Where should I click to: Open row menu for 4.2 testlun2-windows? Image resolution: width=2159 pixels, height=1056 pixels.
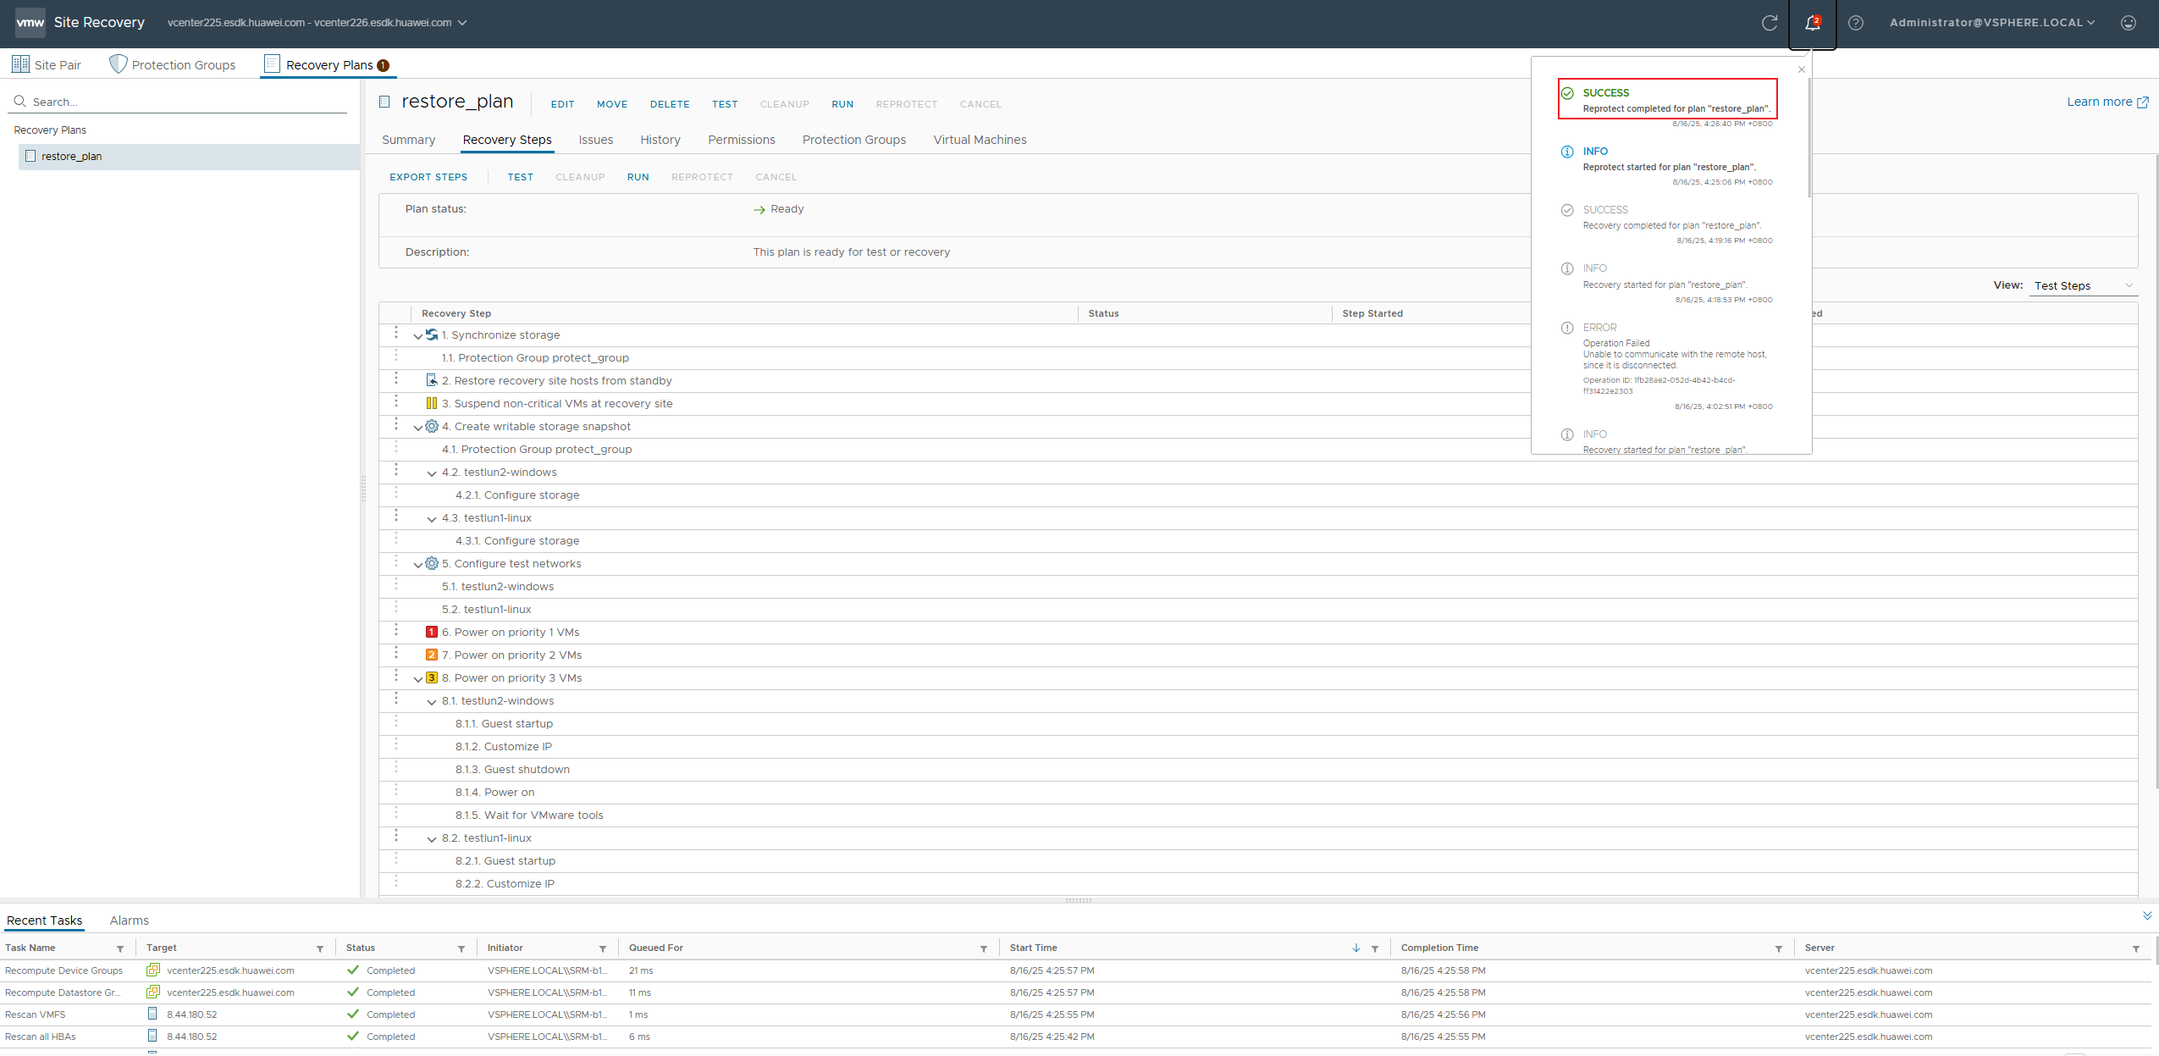pos(395,470)
